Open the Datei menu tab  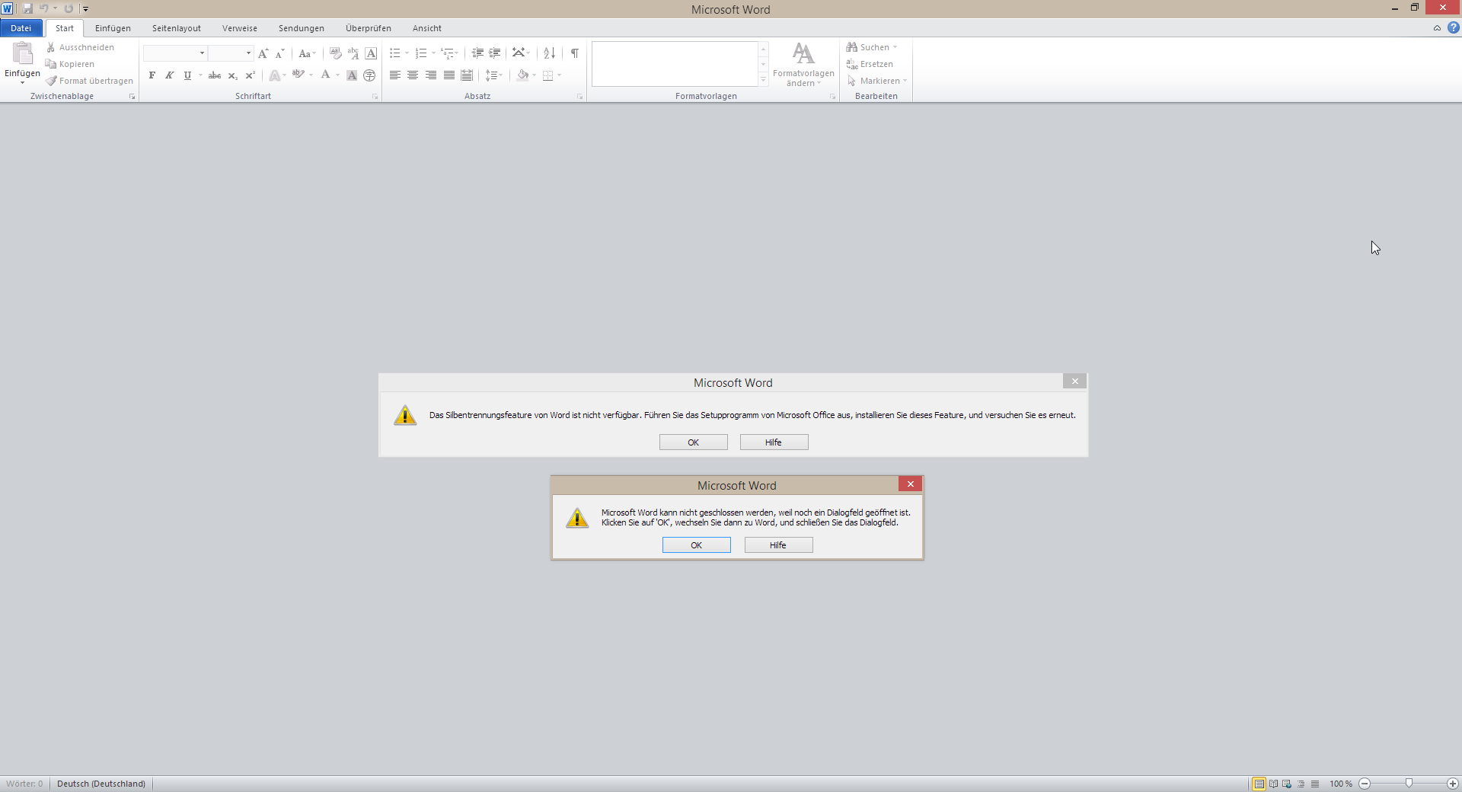21,28
